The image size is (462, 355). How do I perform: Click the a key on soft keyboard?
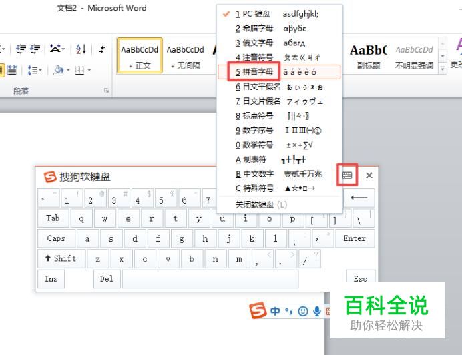pyautogui.click(x=87, y=238)
